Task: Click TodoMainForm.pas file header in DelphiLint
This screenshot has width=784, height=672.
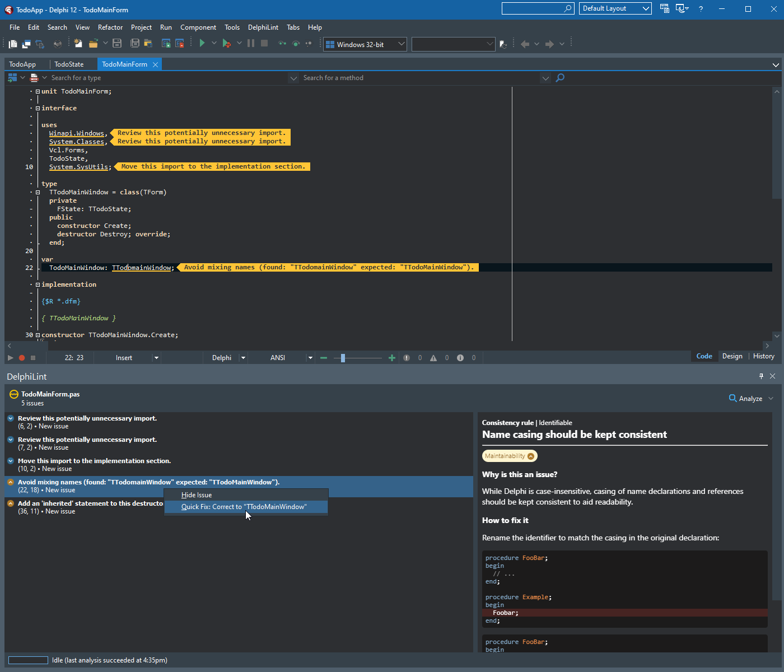Action: (x=50, y=394)
